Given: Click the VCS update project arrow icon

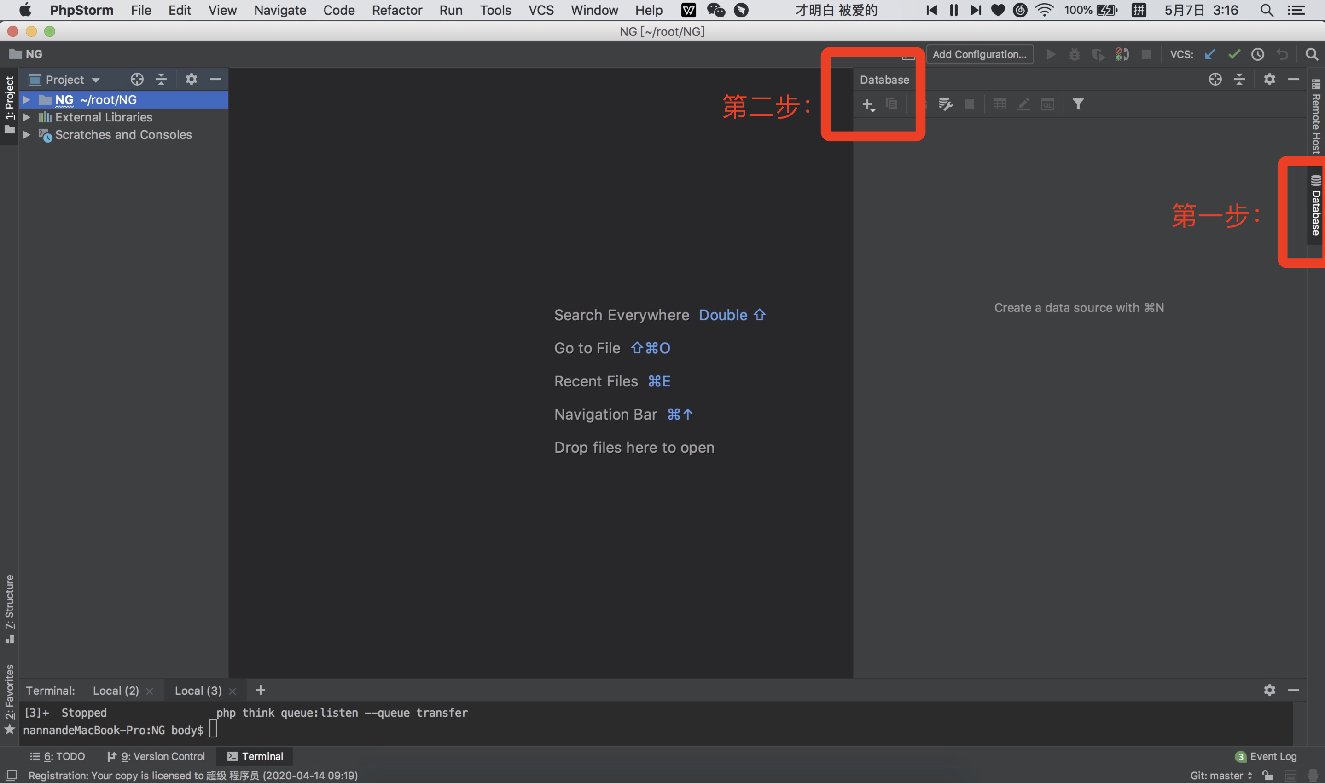Looking at the screenshot, I should 1209,54.
